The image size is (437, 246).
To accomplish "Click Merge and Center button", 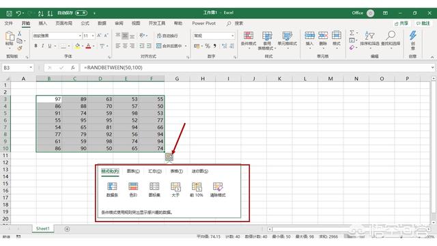I will pyautogui.click(x=169, y=46).
